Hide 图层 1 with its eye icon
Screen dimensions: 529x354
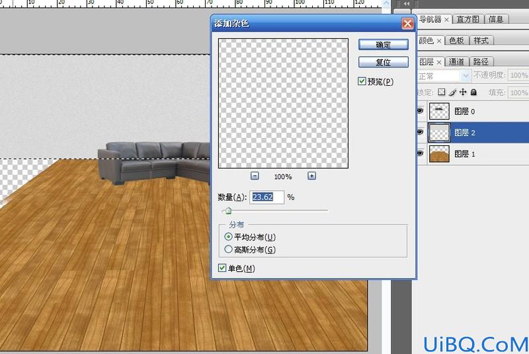coord(420,154)
